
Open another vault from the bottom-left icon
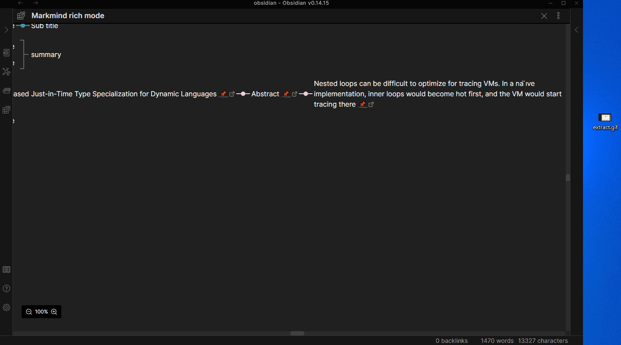click(6, 269)
